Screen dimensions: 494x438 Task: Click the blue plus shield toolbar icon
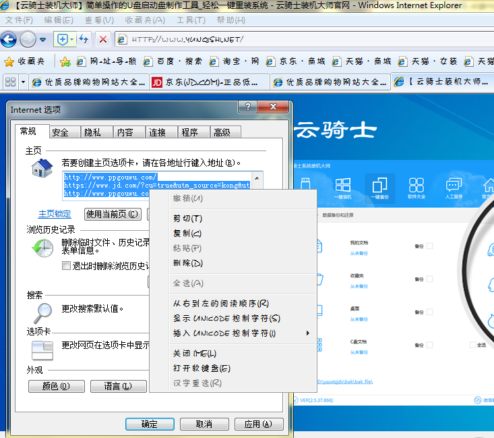pos(63,39)
